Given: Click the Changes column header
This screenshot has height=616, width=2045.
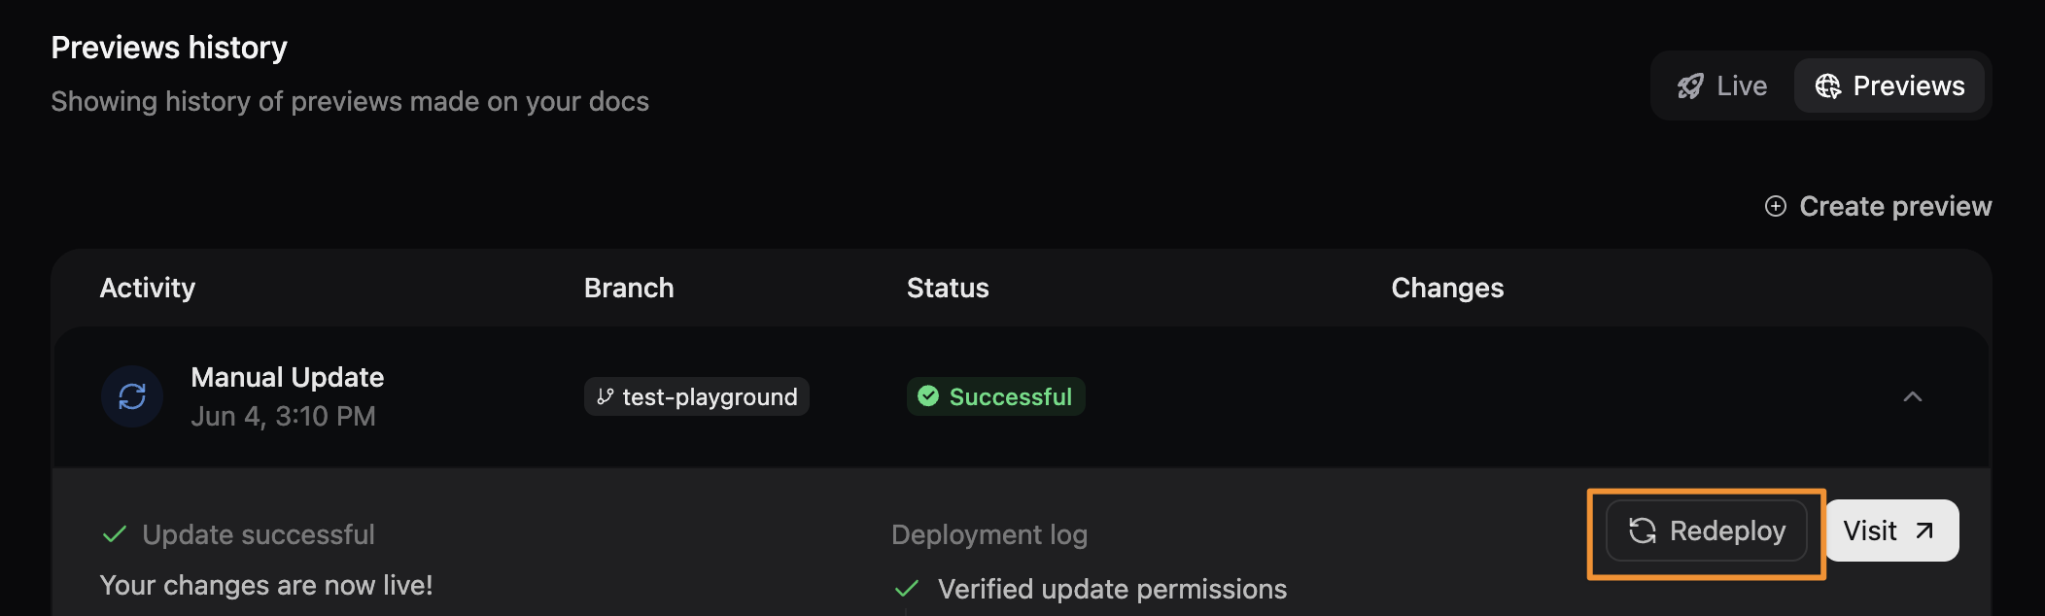Looking at the screenshot, I should tap(1447, 288).
